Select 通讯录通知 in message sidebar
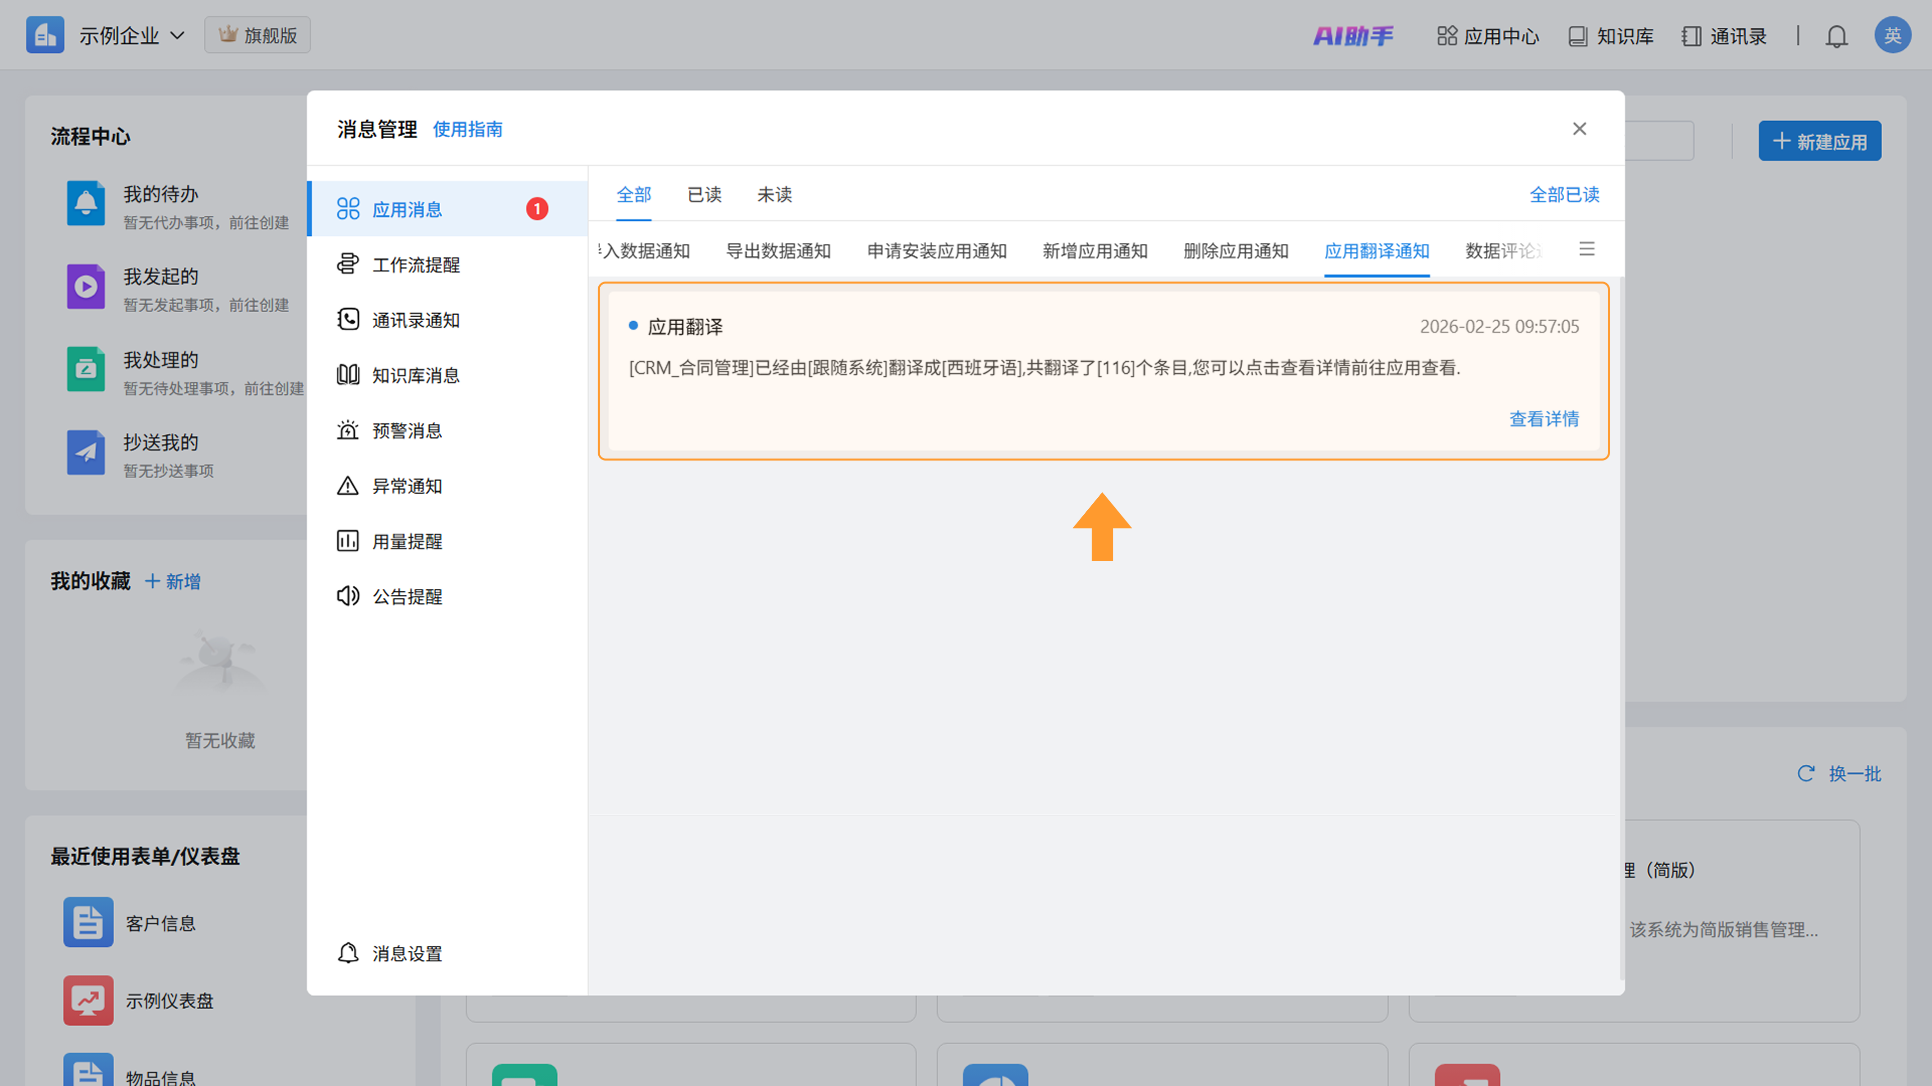Screen dimensions: 1932x1086 [x=416, y=320]
